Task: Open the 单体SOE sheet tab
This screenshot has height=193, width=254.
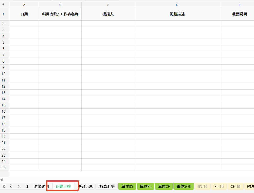Action: (x=184, y=186)
